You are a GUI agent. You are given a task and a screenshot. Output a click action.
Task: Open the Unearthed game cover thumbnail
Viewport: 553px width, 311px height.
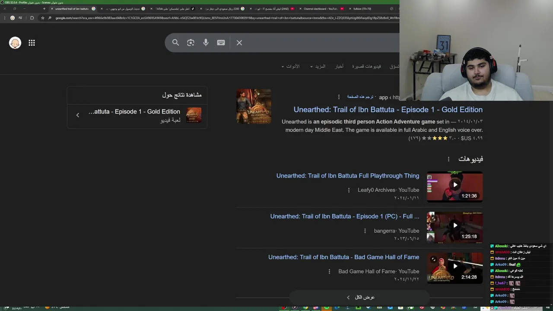[x=254, y=106]
